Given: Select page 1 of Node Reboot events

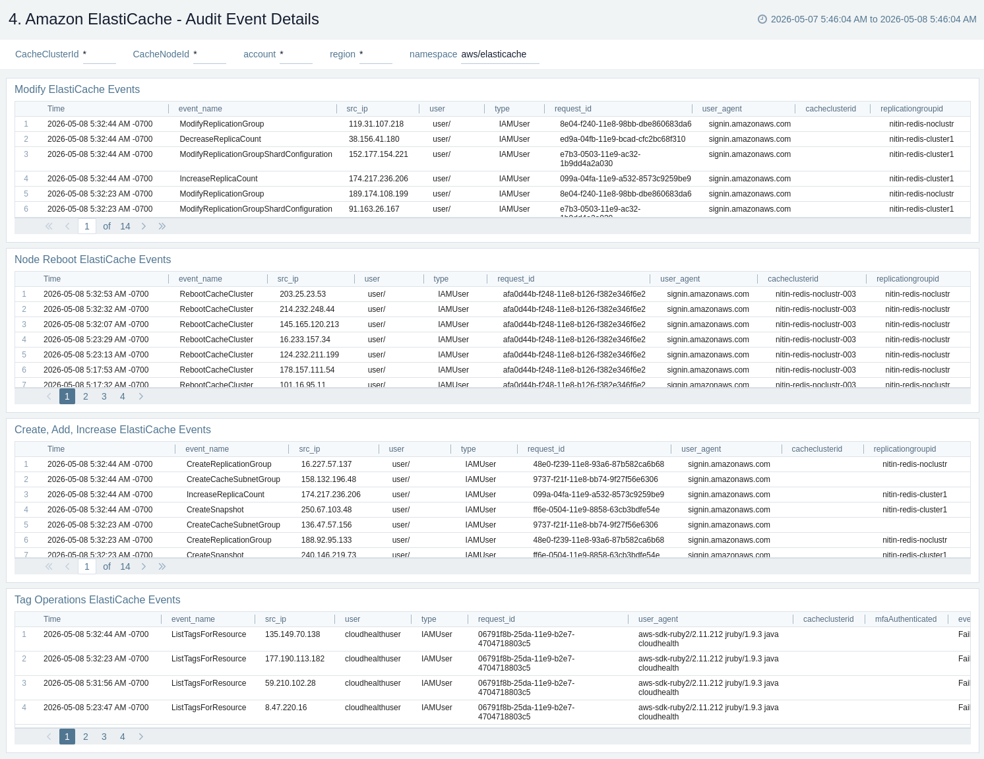Looking at the screenshot, I should pyautogui.click(x=67, y=396).
